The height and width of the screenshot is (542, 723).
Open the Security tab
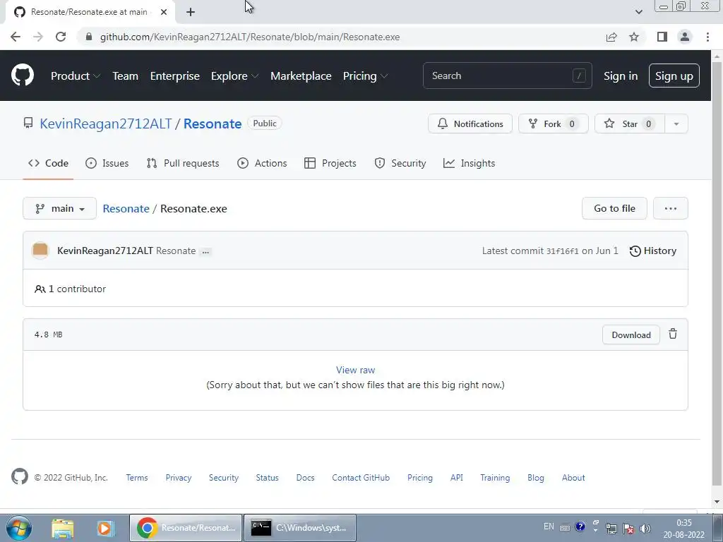coord(400,163)
